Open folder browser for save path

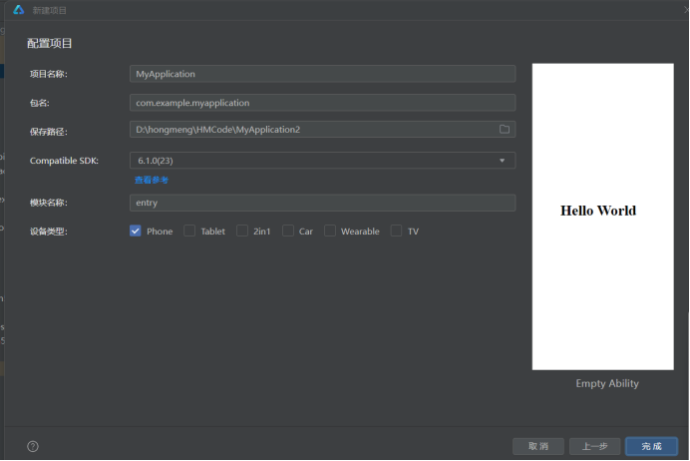[x=505, y=130]
